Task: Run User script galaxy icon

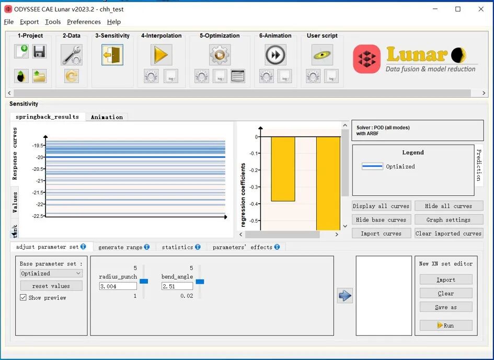Action: [323, 55]
